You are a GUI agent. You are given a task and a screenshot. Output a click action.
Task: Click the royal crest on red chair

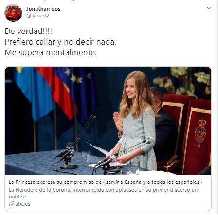coord(200,132)
